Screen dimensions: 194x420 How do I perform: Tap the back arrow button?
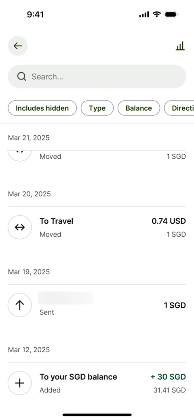click(18, 46)
